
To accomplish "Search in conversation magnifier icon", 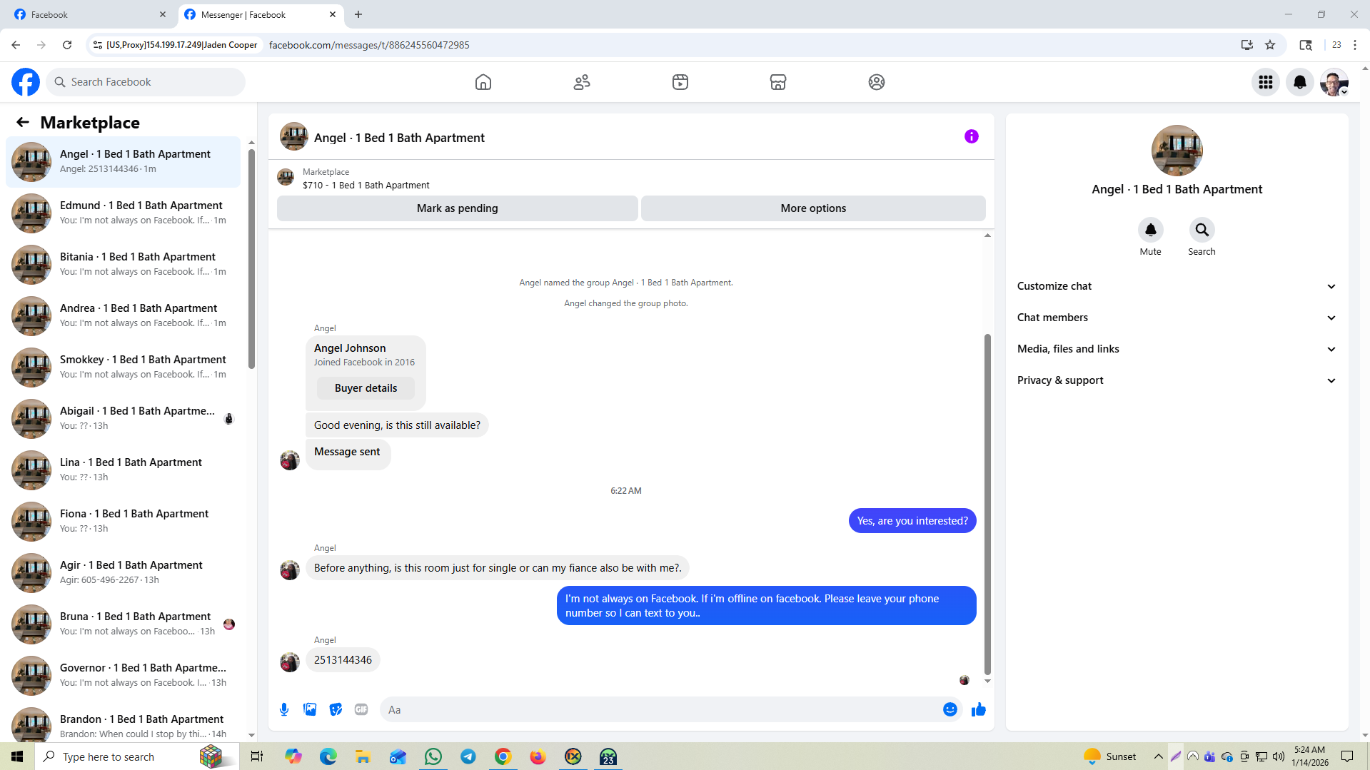I will [1202, 230].
